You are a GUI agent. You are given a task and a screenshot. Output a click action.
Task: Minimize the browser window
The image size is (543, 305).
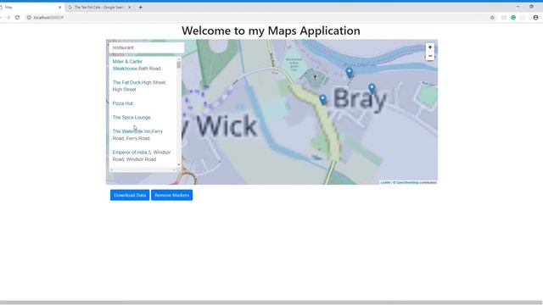click(518, 7)
